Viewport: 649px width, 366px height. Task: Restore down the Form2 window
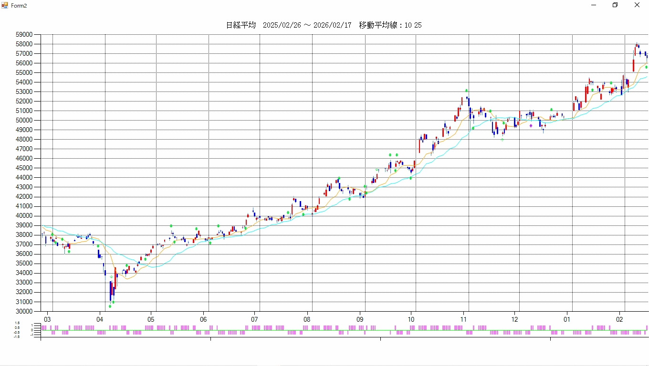coord(615,5)
